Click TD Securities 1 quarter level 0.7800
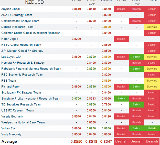The width and height of the screenshot is (160, 145). click(x=106, y=104)
